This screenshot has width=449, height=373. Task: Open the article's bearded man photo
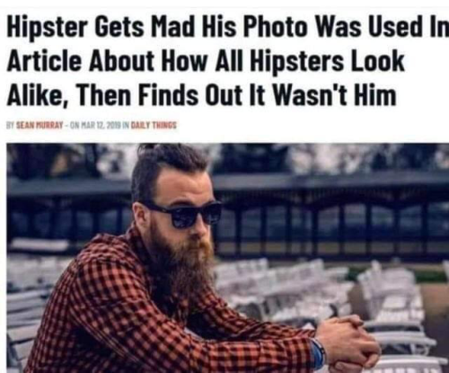(227, 258)
